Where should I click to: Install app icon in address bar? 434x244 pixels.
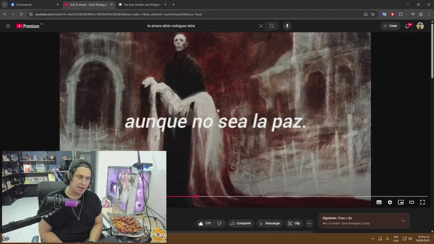pos(366,14)
